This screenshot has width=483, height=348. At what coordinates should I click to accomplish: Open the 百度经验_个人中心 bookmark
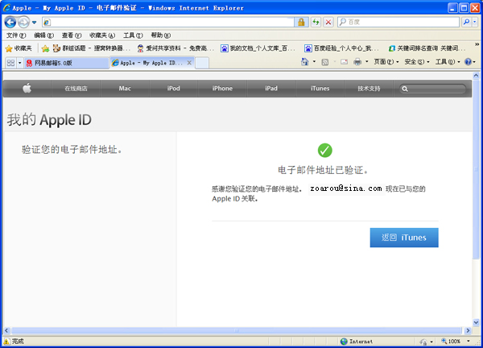coord(341,48)
